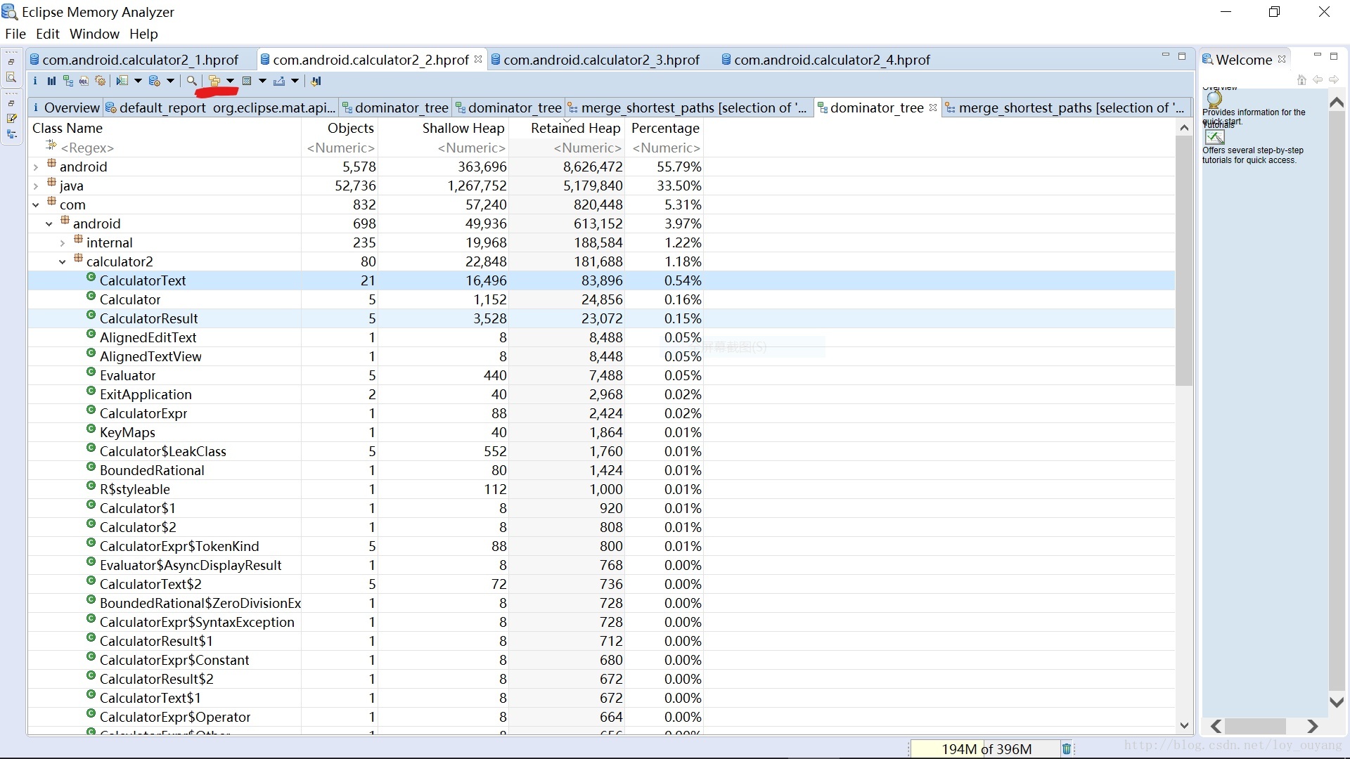Open thread overview gears icon
Viewport: 1350px width, 759px height.
tap(101, 82)
